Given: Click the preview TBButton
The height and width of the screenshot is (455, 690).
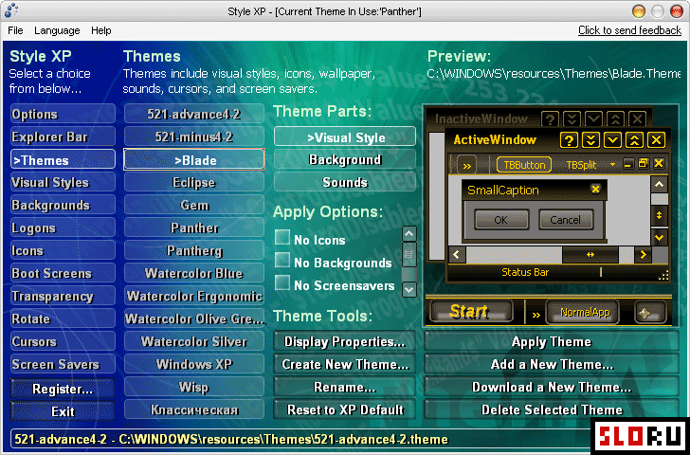Looking at the screenshot, I should (524, 165).
